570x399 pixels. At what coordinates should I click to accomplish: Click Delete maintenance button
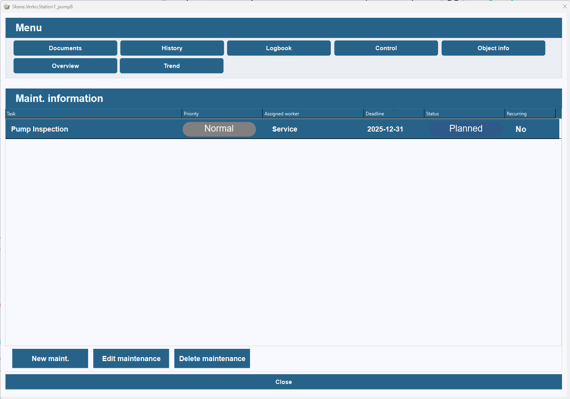(212, 358)
